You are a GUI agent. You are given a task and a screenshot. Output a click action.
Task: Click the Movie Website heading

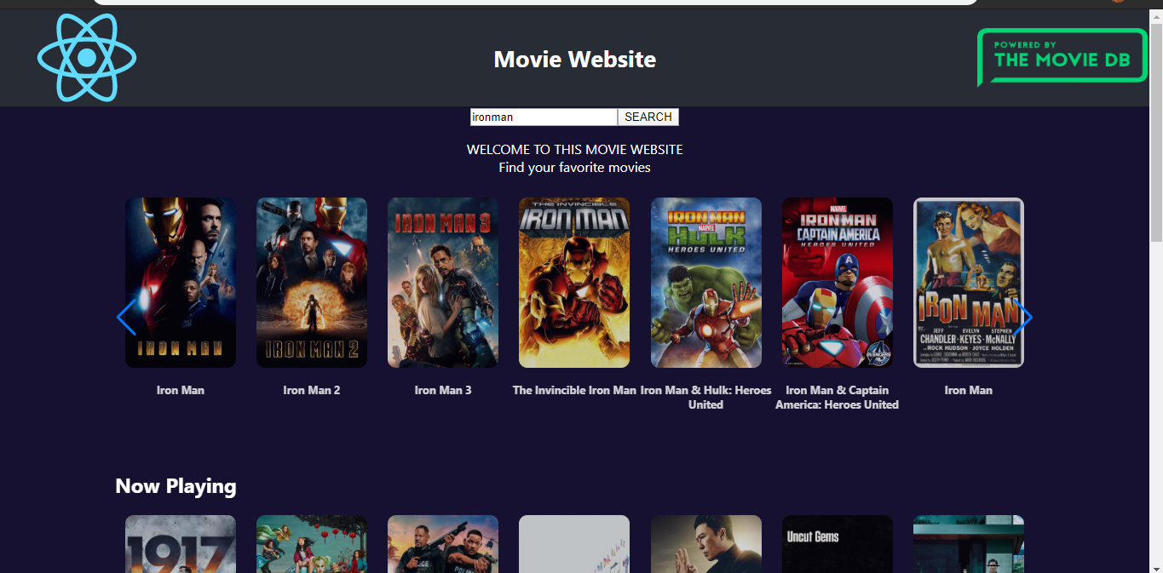[574, 60]
